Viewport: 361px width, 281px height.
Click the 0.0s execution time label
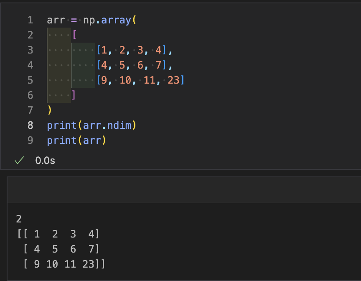click(x=45, y=161)
